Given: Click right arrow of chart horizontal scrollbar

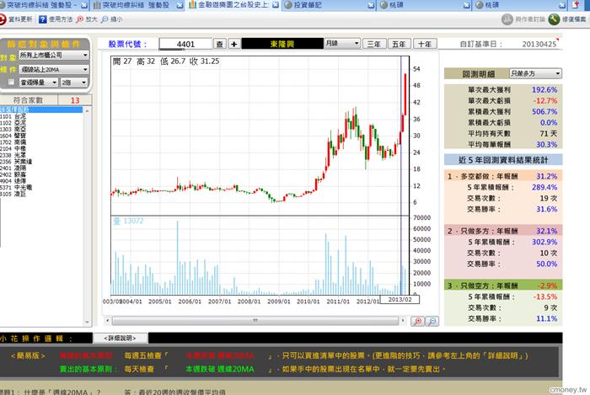Looking at the screenshot, I should coord(403,321).
